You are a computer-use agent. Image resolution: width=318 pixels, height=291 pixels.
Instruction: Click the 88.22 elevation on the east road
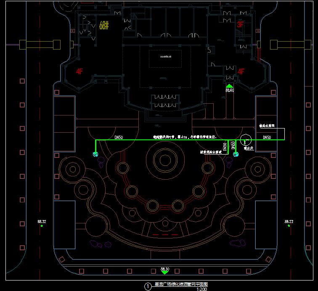point(289,222)
